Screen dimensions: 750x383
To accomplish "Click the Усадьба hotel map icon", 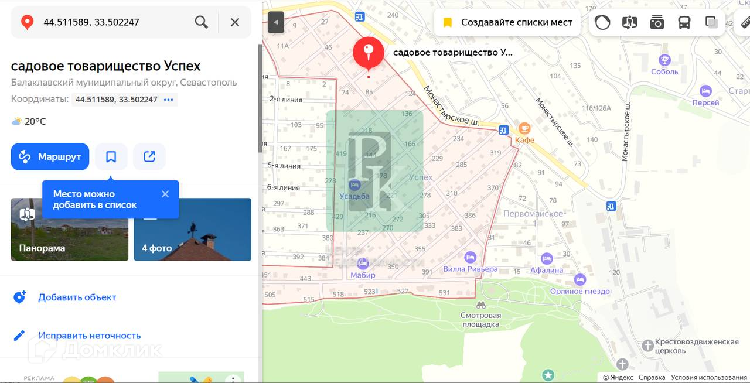I will (x=354, y=184).
